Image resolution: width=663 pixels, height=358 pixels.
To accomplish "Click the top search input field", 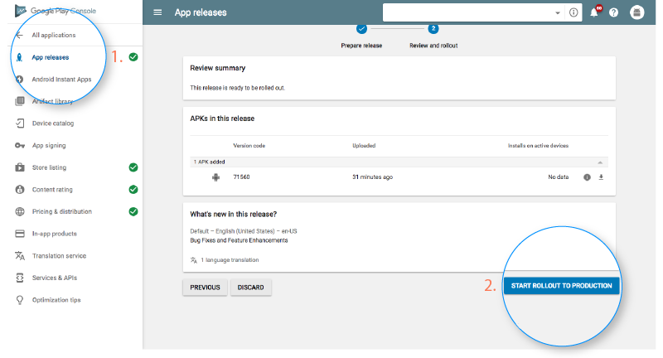I will (467, 12).
